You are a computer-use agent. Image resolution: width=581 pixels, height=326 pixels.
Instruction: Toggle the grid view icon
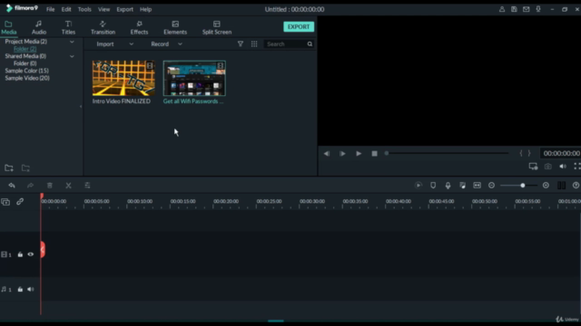pos(254,44)
